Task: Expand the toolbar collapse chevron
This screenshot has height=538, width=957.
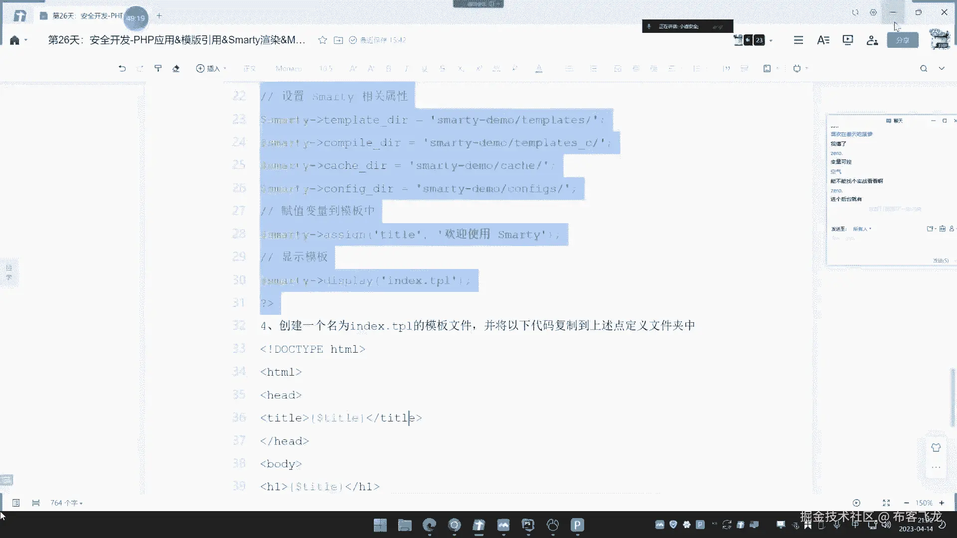Action: pos(942,68)
